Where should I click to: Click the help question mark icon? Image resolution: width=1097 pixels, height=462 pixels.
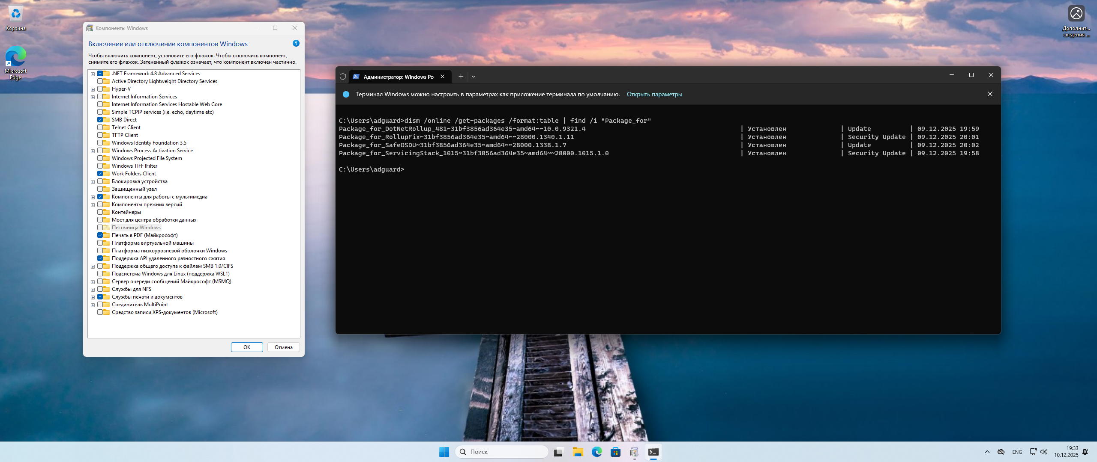pos(296,44)
